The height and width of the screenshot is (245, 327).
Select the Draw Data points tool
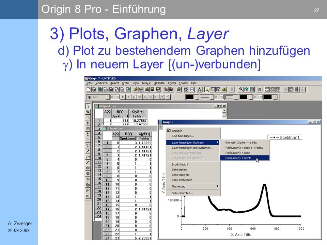click(88, 140)
